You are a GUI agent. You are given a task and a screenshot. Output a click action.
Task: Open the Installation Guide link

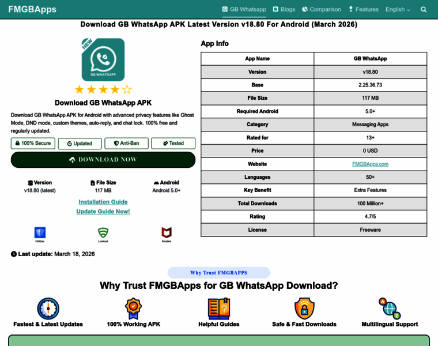coord(103,202)
